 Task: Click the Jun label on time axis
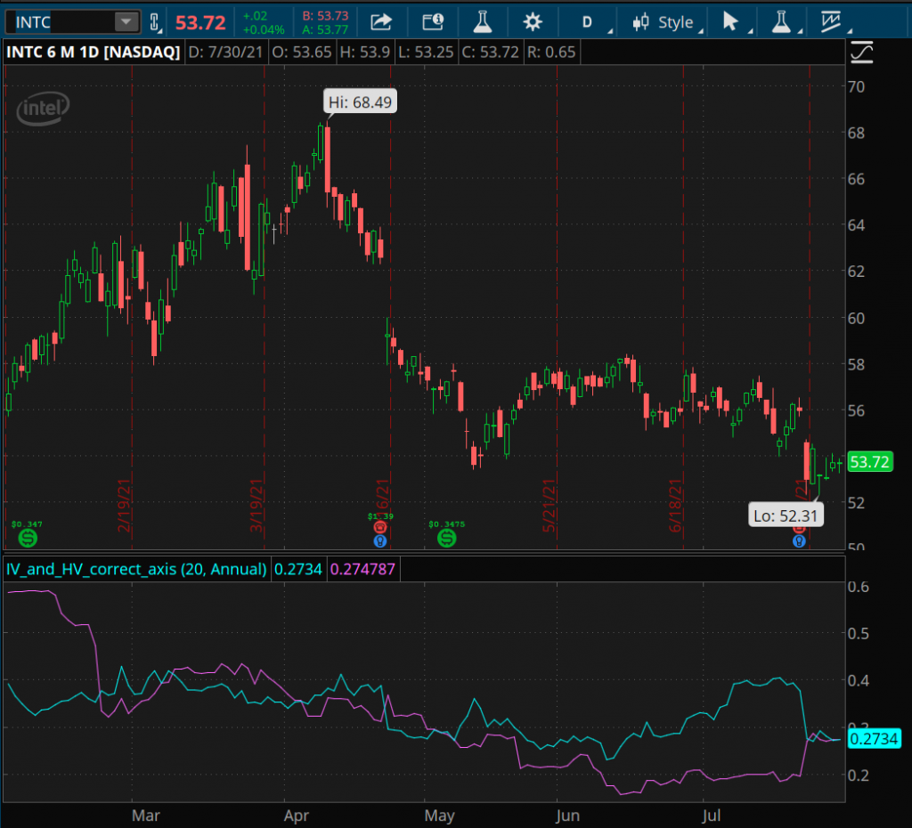click(567, 816)
